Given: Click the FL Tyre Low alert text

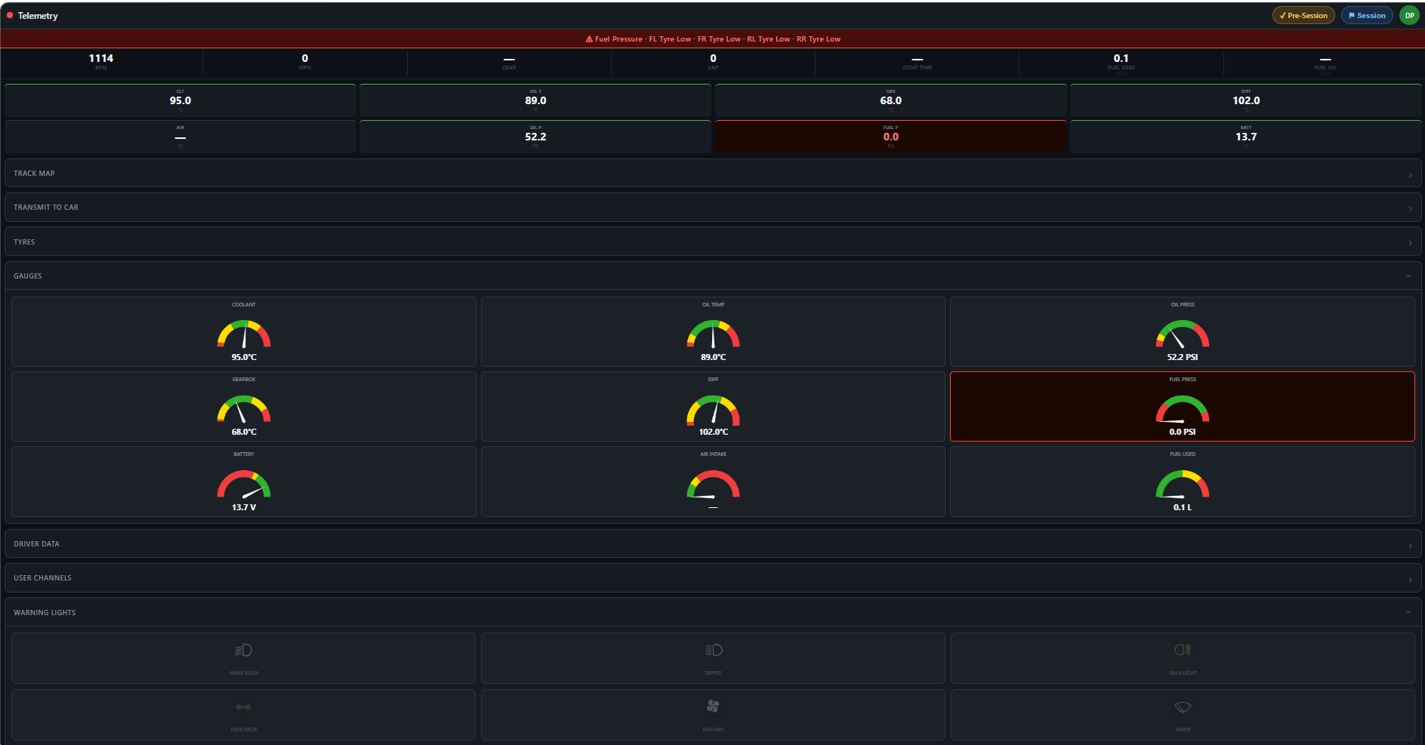Looking at the screenshot, I should [x=670, y=39].
